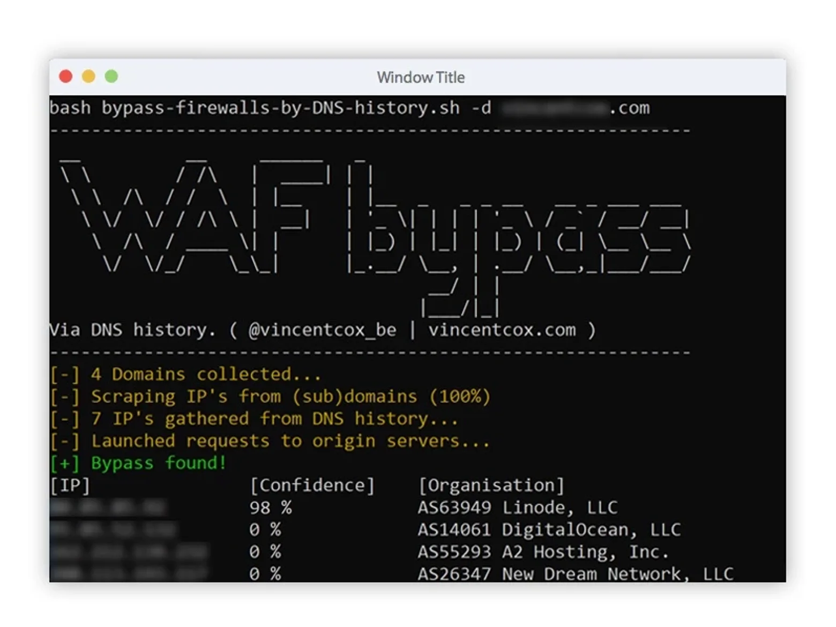Click the 98 % confidence value
Screen dimensions: 836x627
(271, 508)
